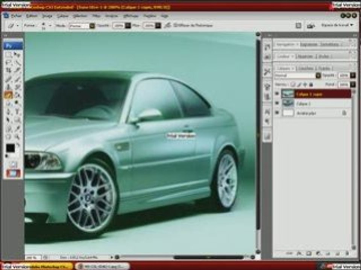
Task: Select the Quick Selection tool
Action: click(17, 63)
